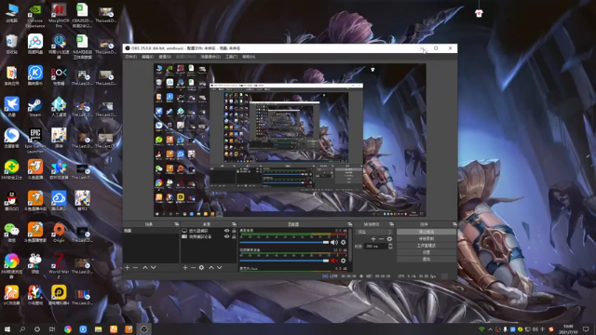Open taskbar search magnifier

click(x=22, y=329)
